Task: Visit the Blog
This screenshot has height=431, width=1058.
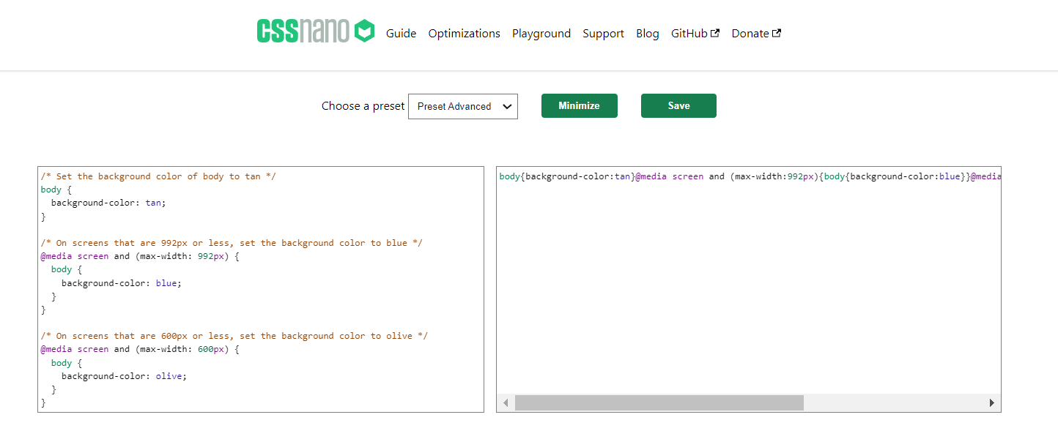Action: tap(647, 33)
